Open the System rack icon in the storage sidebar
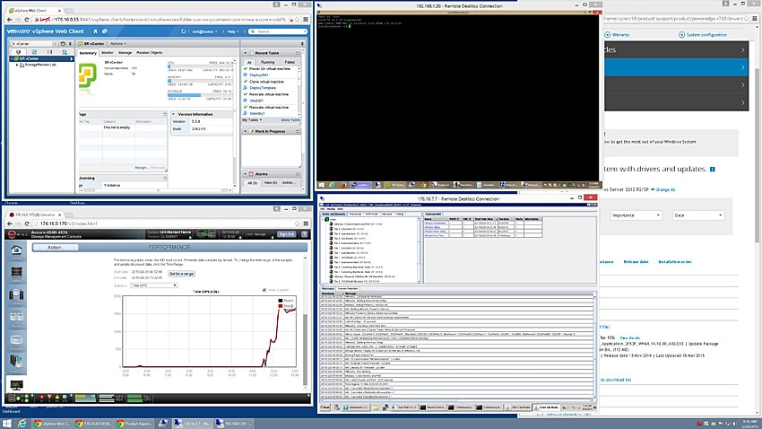Screen dimensions: 762x429 (x=16, y=274)
